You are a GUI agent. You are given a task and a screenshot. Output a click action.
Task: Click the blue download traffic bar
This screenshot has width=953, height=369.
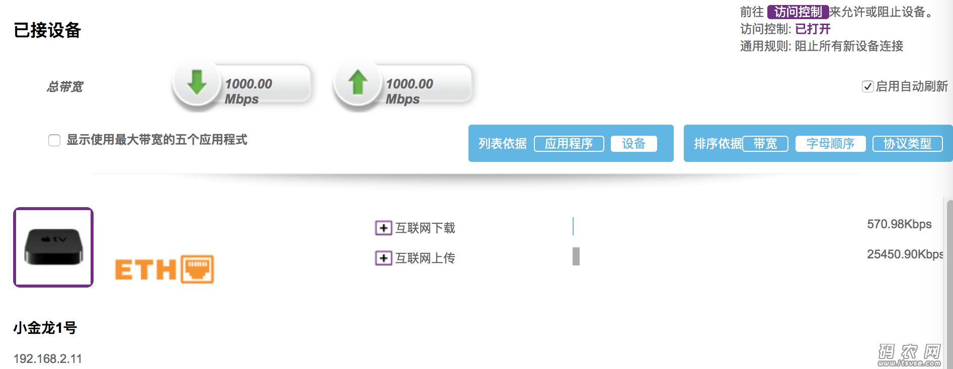click(573, 226)
